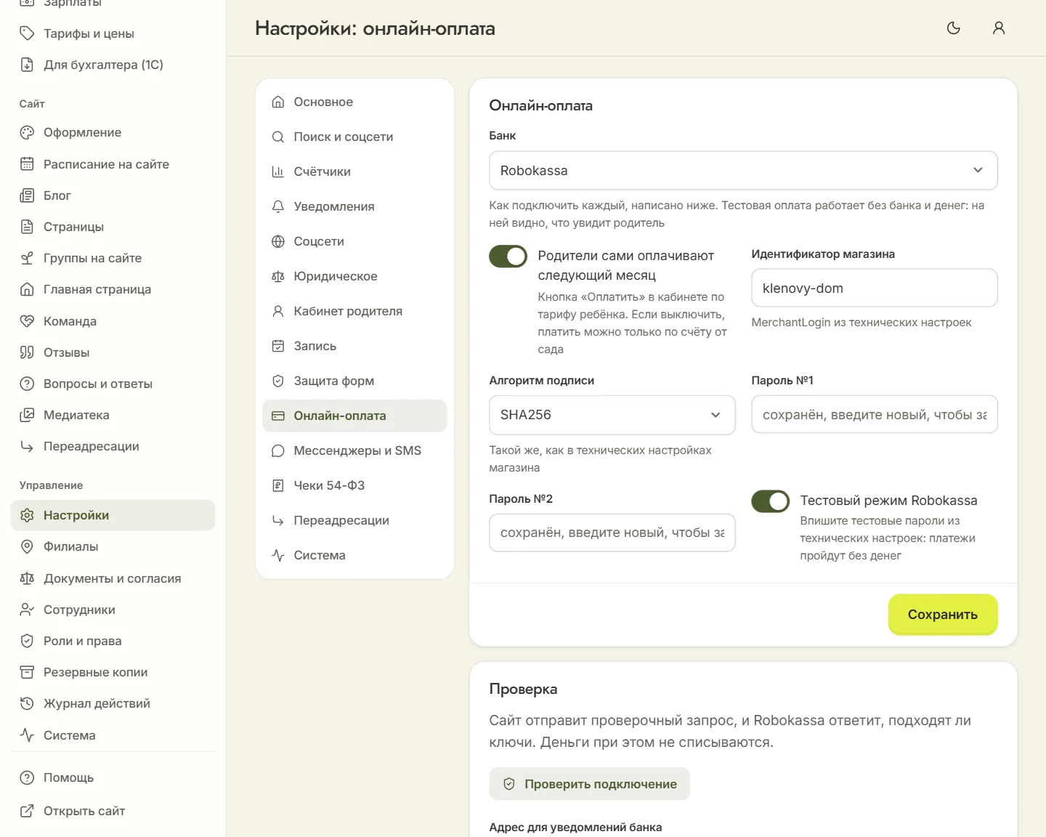Image resolution: width=1046 pixels, height=837 pixels.
Task: Open Запись settings section
Action: coord(354,346)
